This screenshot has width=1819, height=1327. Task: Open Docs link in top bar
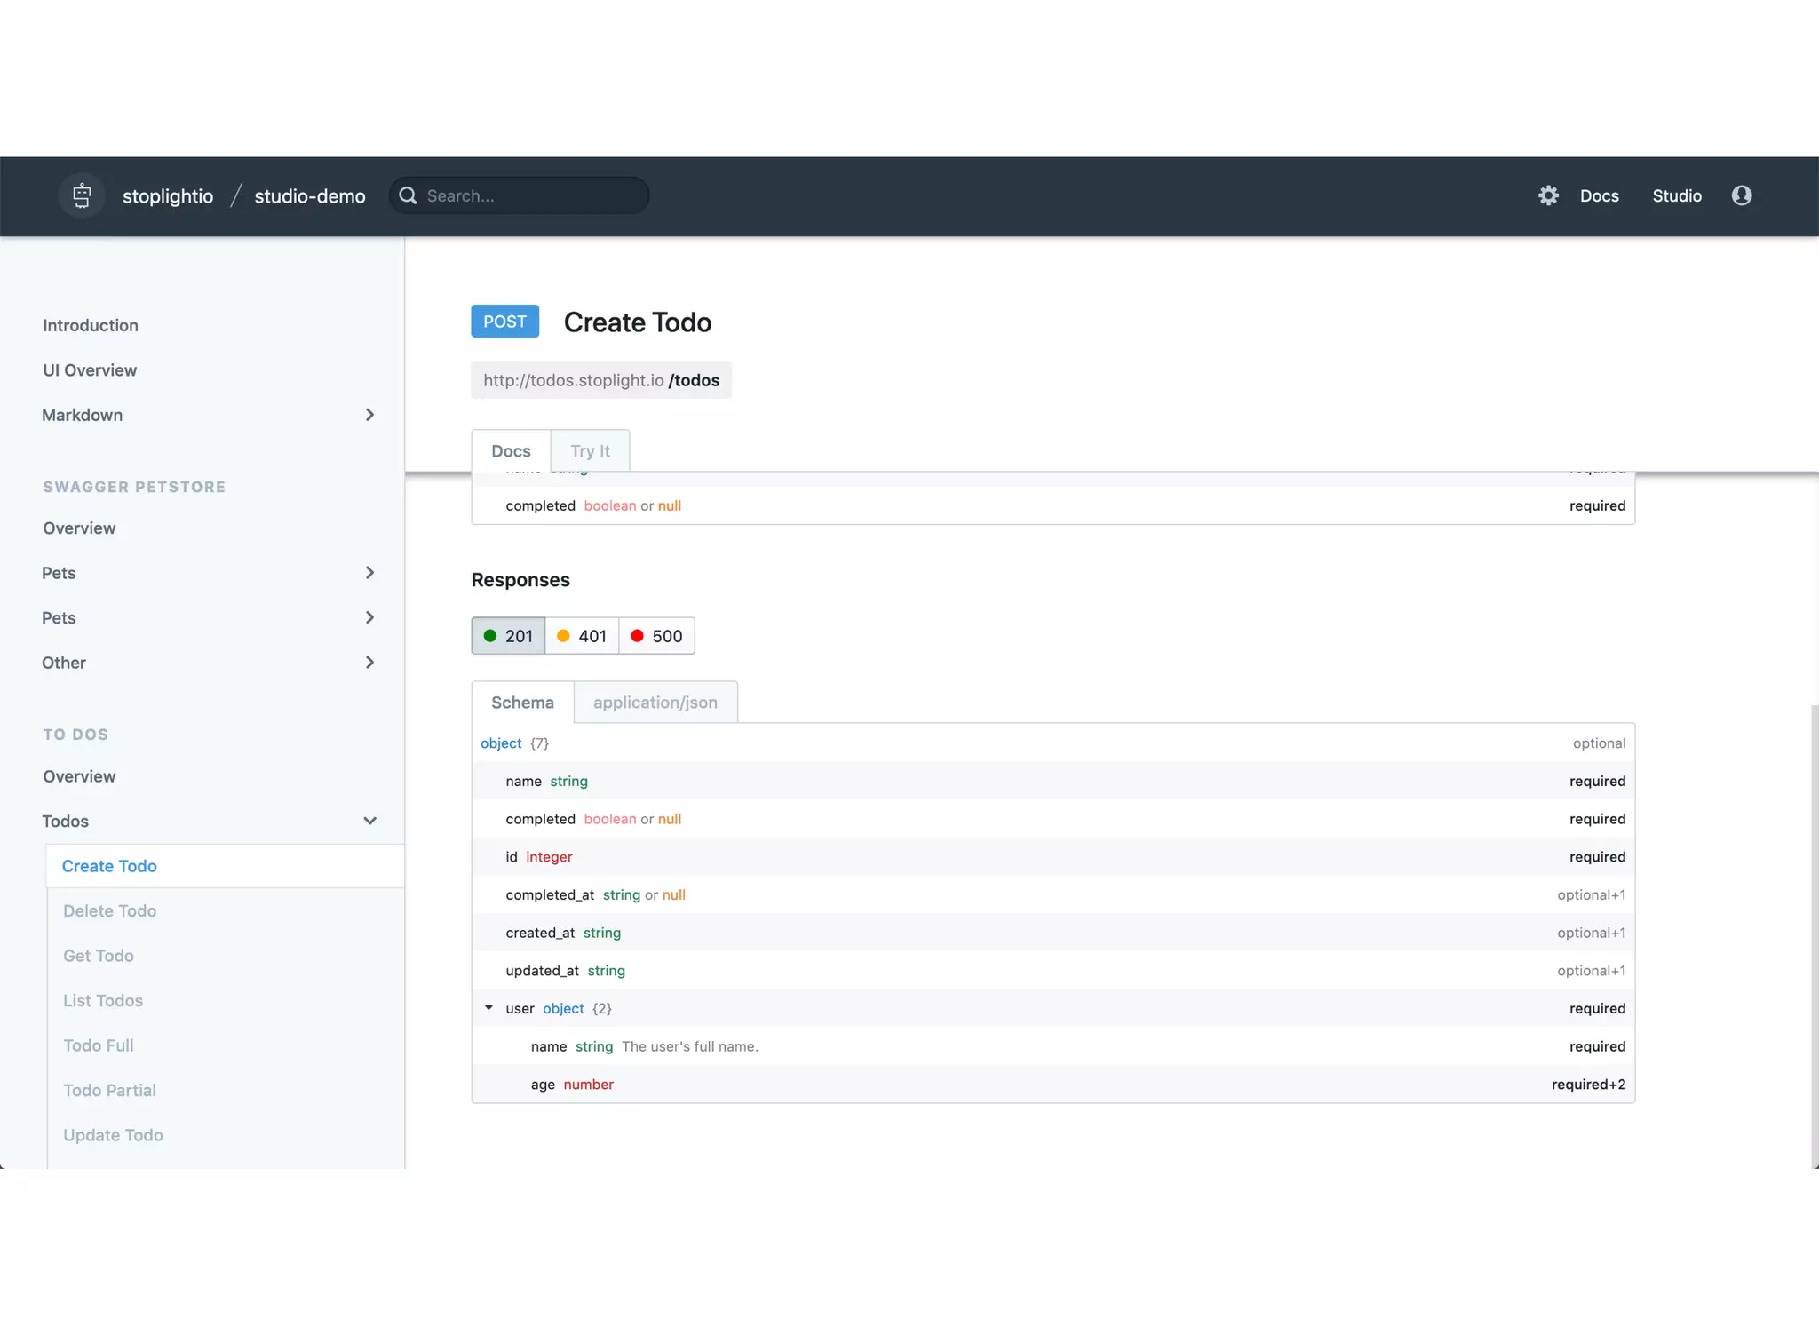1599,195
